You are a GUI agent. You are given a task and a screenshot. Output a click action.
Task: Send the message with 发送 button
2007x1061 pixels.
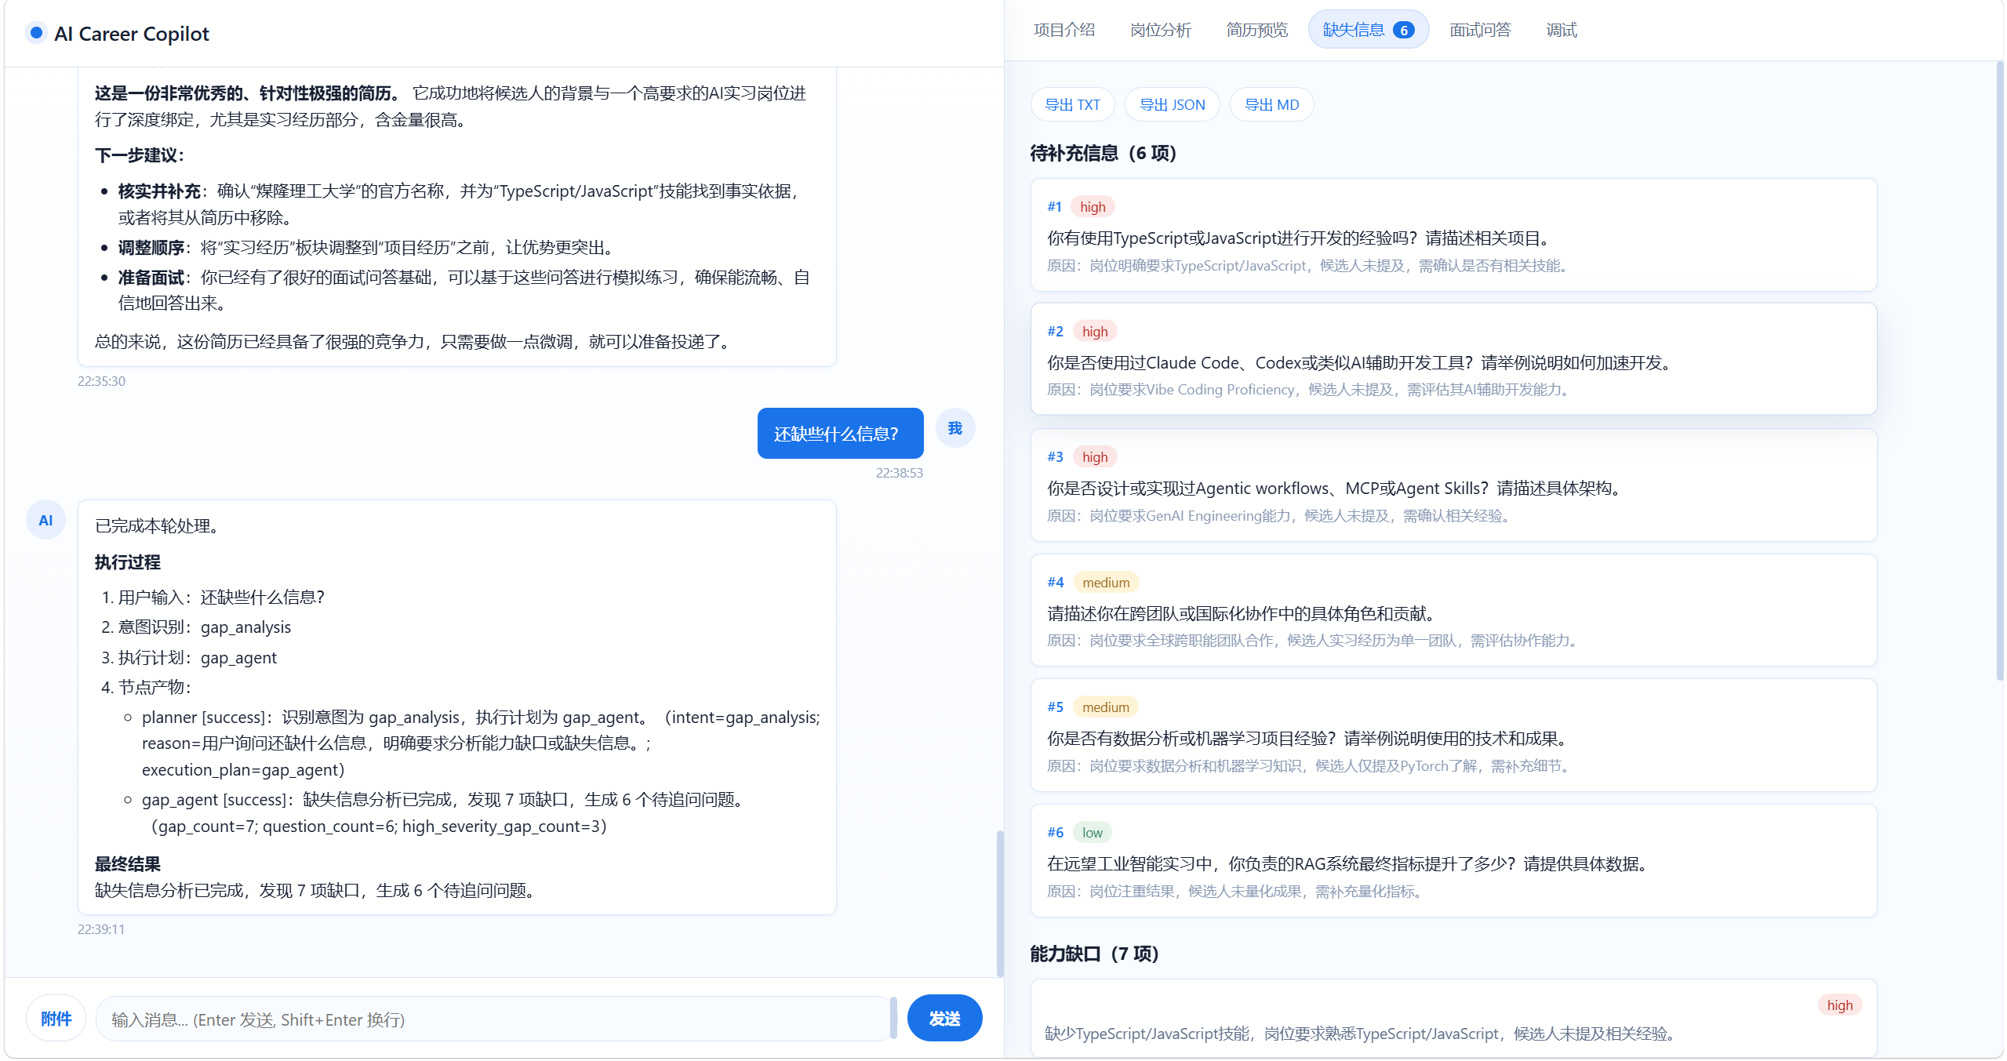tap(944, 1019)
